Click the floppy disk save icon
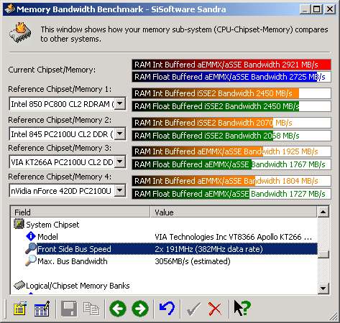 69,309
